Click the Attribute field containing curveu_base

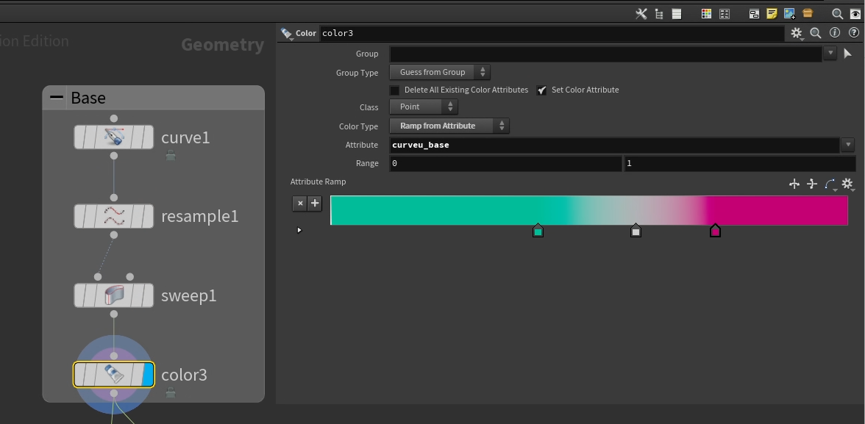point(614,145)
